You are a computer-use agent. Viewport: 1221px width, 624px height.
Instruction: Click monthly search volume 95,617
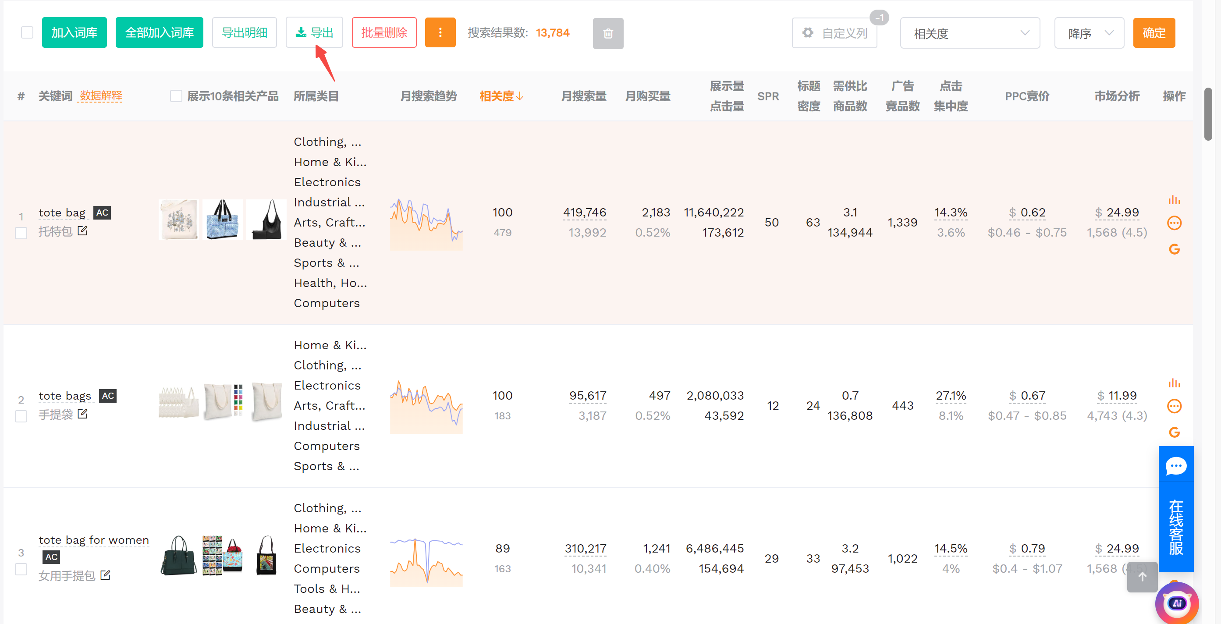click(588, 396)
